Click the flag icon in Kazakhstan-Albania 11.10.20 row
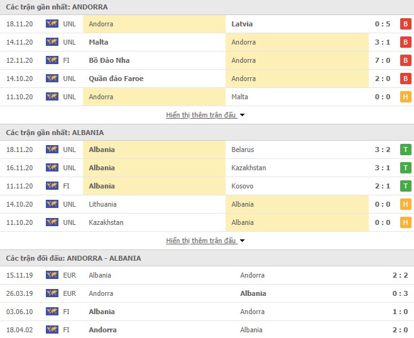This screenshot has width=414, height=338. pyautogui.click(x=52, y=222)
